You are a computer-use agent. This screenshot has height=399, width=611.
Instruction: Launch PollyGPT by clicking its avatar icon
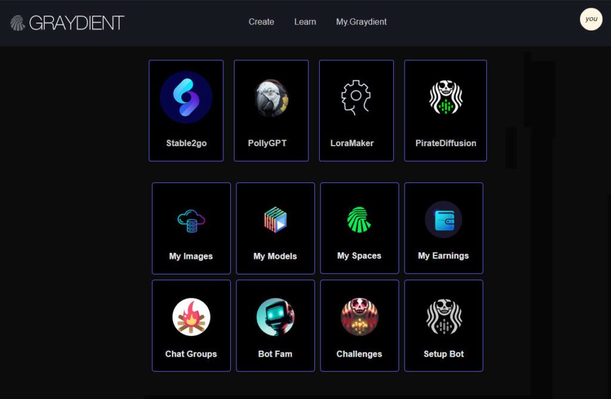point(271,98)
